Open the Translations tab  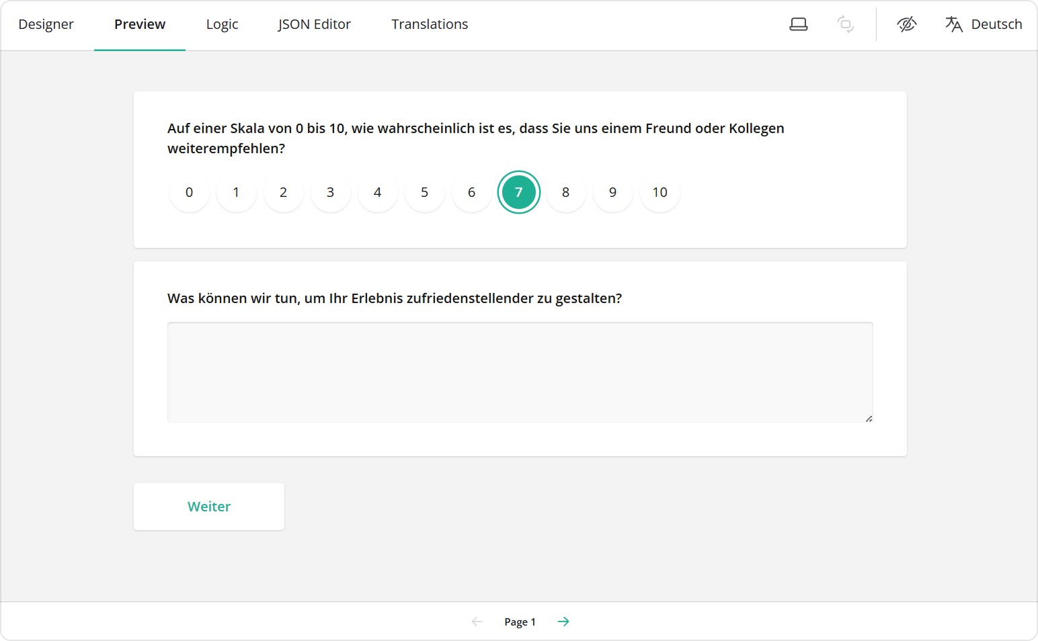[x=429, y=24]
